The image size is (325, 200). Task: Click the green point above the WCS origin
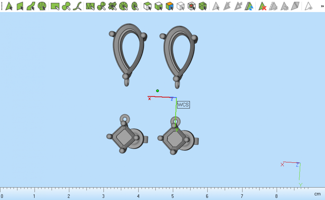157,91
